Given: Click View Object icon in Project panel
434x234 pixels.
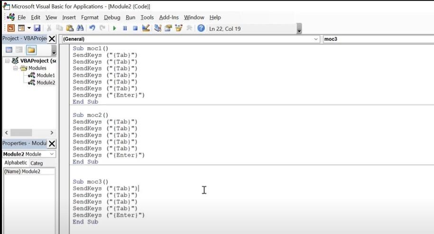Looking at the screenshot, I should coord(19,50).
